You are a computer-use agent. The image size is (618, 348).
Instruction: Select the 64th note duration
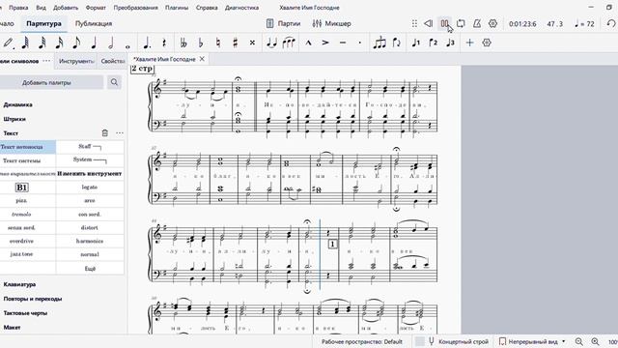(x=25, y=43)
